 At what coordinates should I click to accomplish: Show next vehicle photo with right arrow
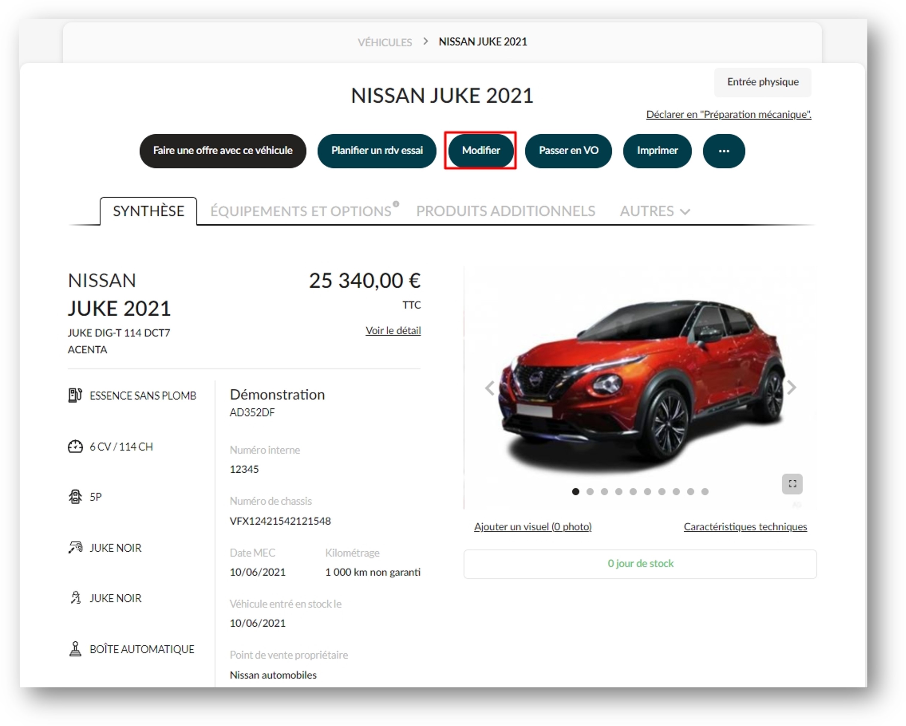(791, 387)
